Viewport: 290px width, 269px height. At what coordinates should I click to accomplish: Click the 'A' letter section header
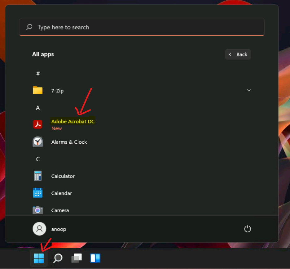pos(38,108)
